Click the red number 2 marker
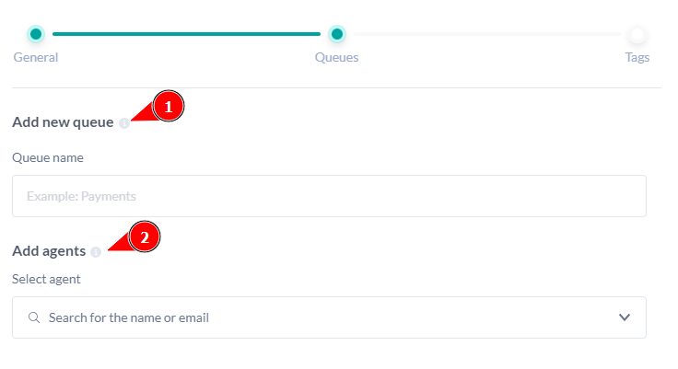This screenshot has height=369, width=678. pyautogui.click(x=144, y=236)
